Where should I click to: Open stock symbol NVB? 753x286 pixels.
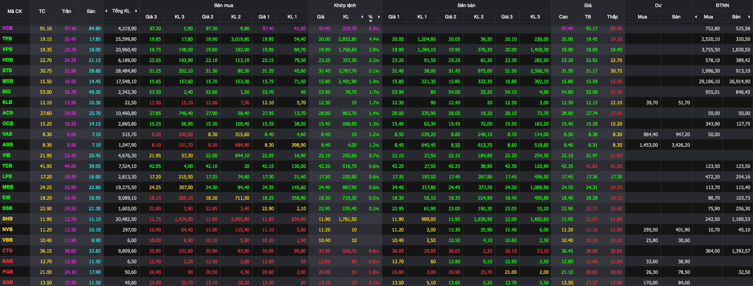(x=7, y=230)
